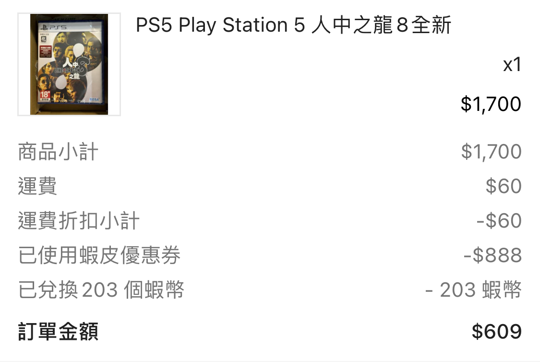
Task: Click the PS5 Play Station 5 人中之龍8全新 title
Action: point(293,25)
